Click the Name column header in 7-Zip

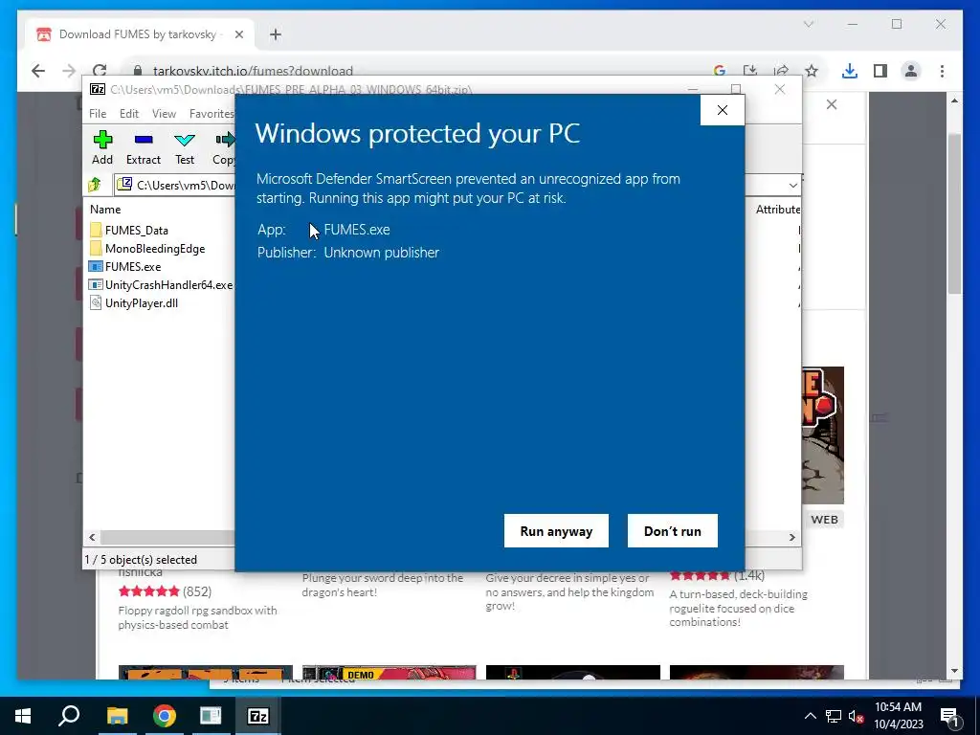pyautogui.click(x=105, y=210)
